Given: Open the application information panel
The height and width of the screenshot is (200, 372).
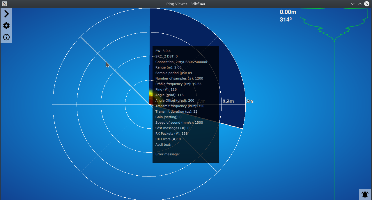Looking at the screenshot, I should [x=6, y=37].
